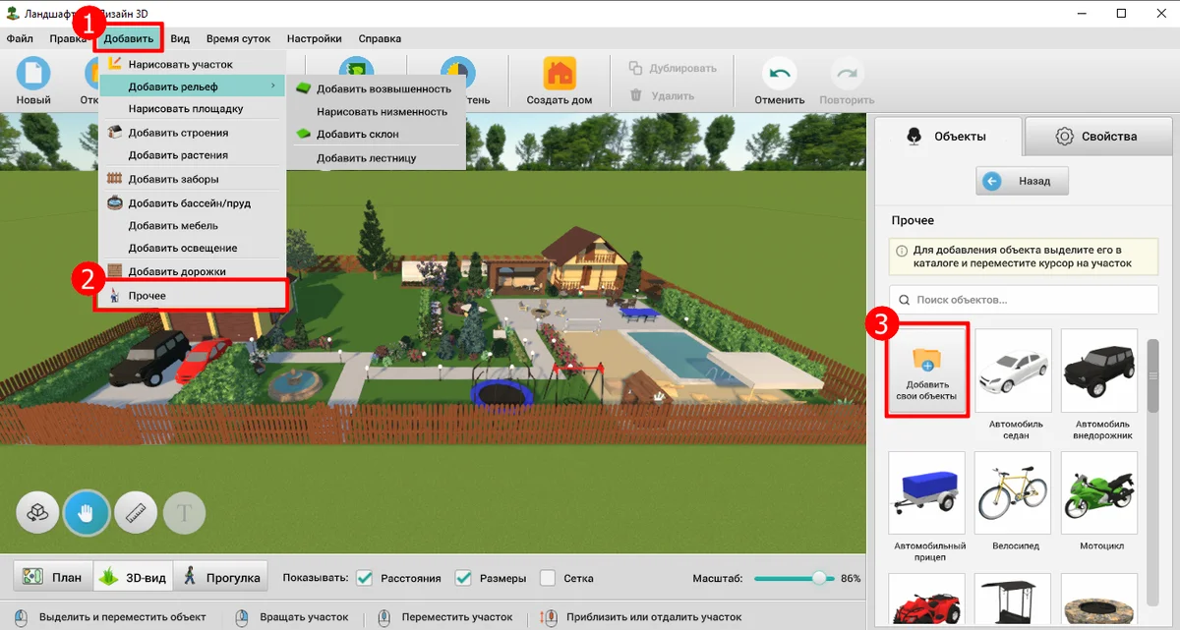Choose Добавить бассейн/пруд menu entry
Image resolution: width=1180 pixels, height=630 pixels.
[189, 203]
